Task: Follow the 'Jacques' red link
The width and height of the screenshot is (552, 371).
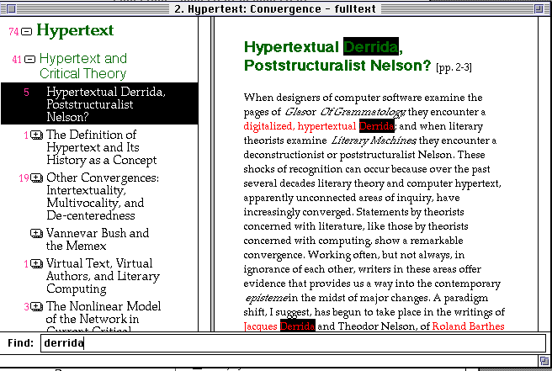Action: point(261,326)
